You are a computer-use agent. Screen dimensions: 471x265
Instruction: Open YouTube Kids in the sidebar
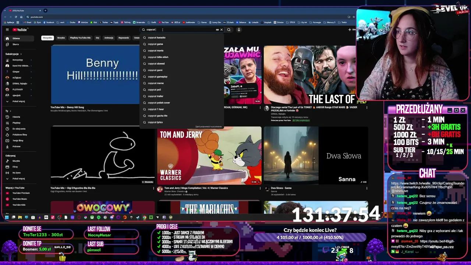click(18, 205)
